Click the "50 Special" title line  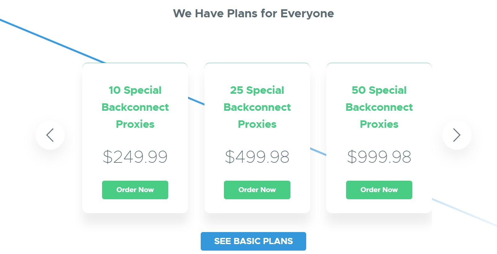(379, 90)
